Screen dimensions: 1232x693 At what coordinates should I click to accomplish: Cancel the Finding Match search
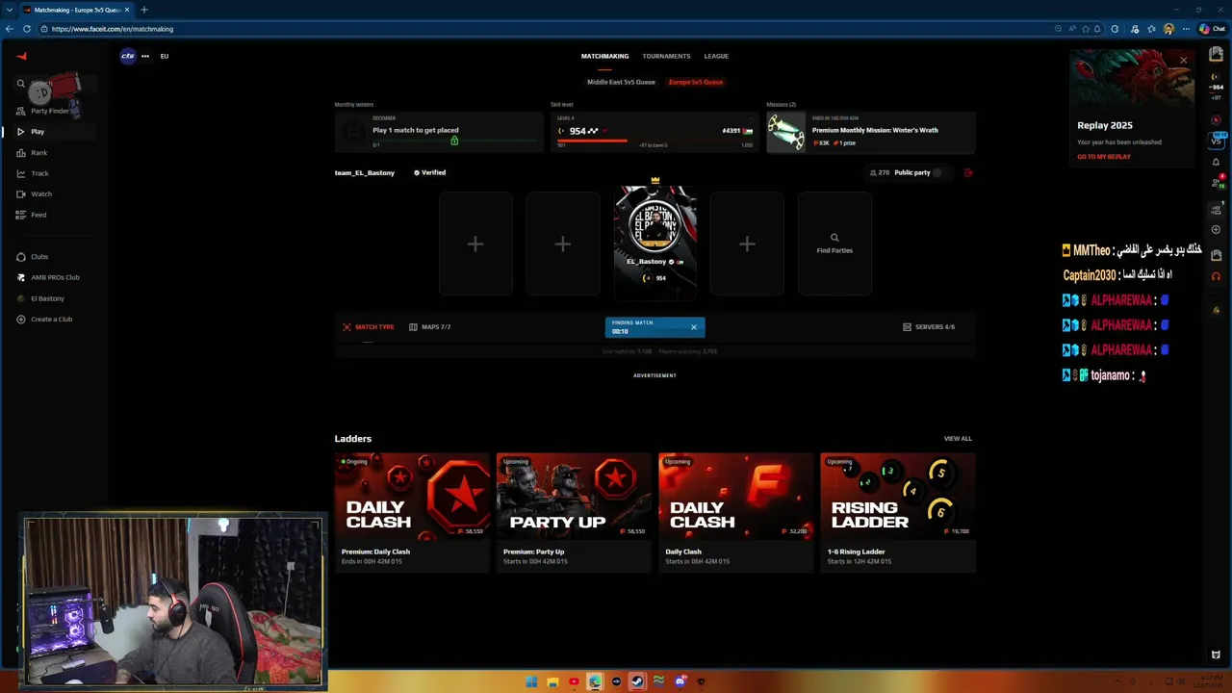(693, 327)
